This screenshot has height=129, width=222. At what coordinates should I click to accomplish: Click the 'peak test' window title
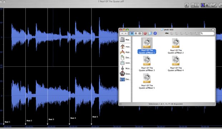coord(168,30)
